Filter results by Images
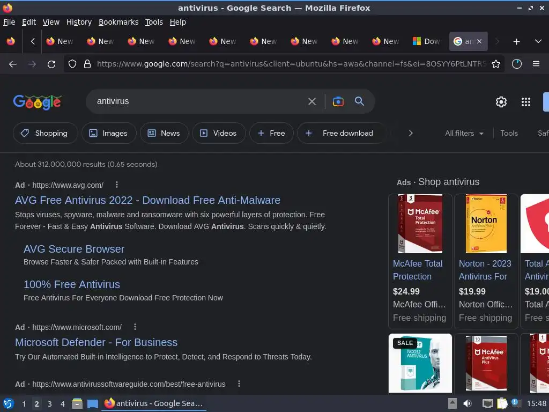This screenshot has width=549, height=412. [109, 133]
